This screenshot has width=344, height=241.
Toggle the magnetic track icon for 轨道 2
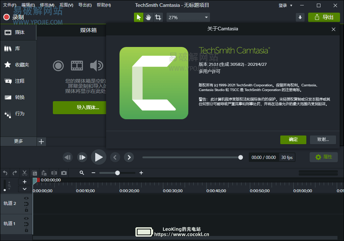click(26, 204)
